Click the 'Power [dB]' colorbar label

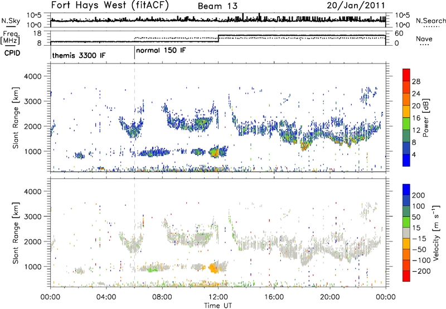[425, 118]
